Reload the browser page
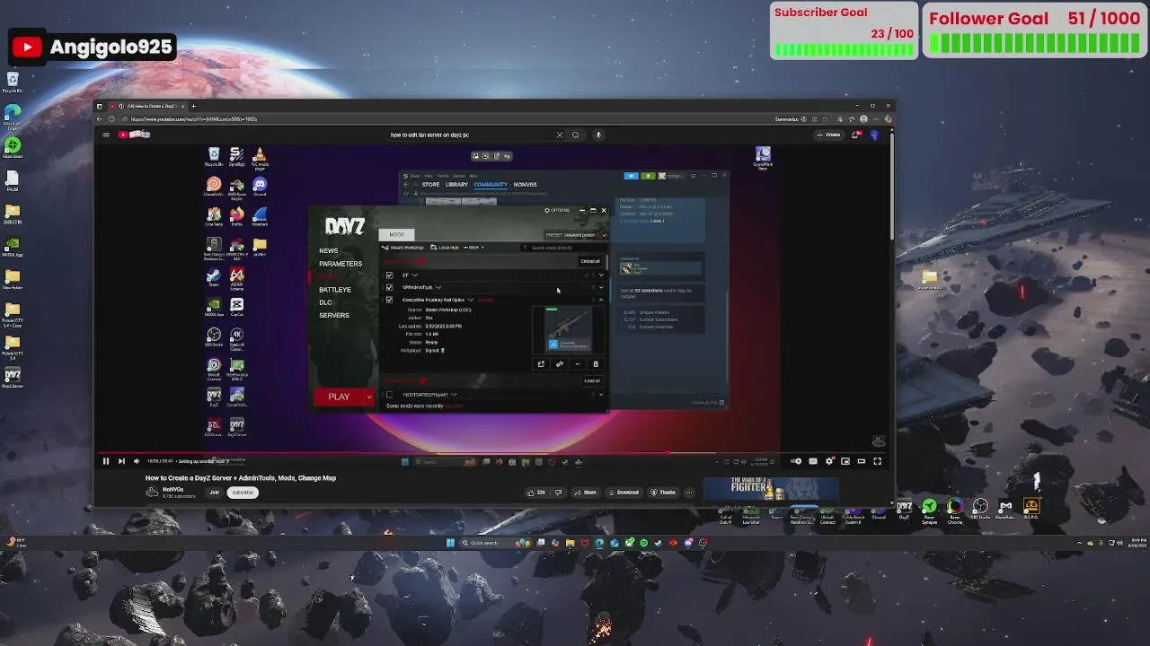The width and height of the screenshot is (1150, 646). [x=111, y=119]
